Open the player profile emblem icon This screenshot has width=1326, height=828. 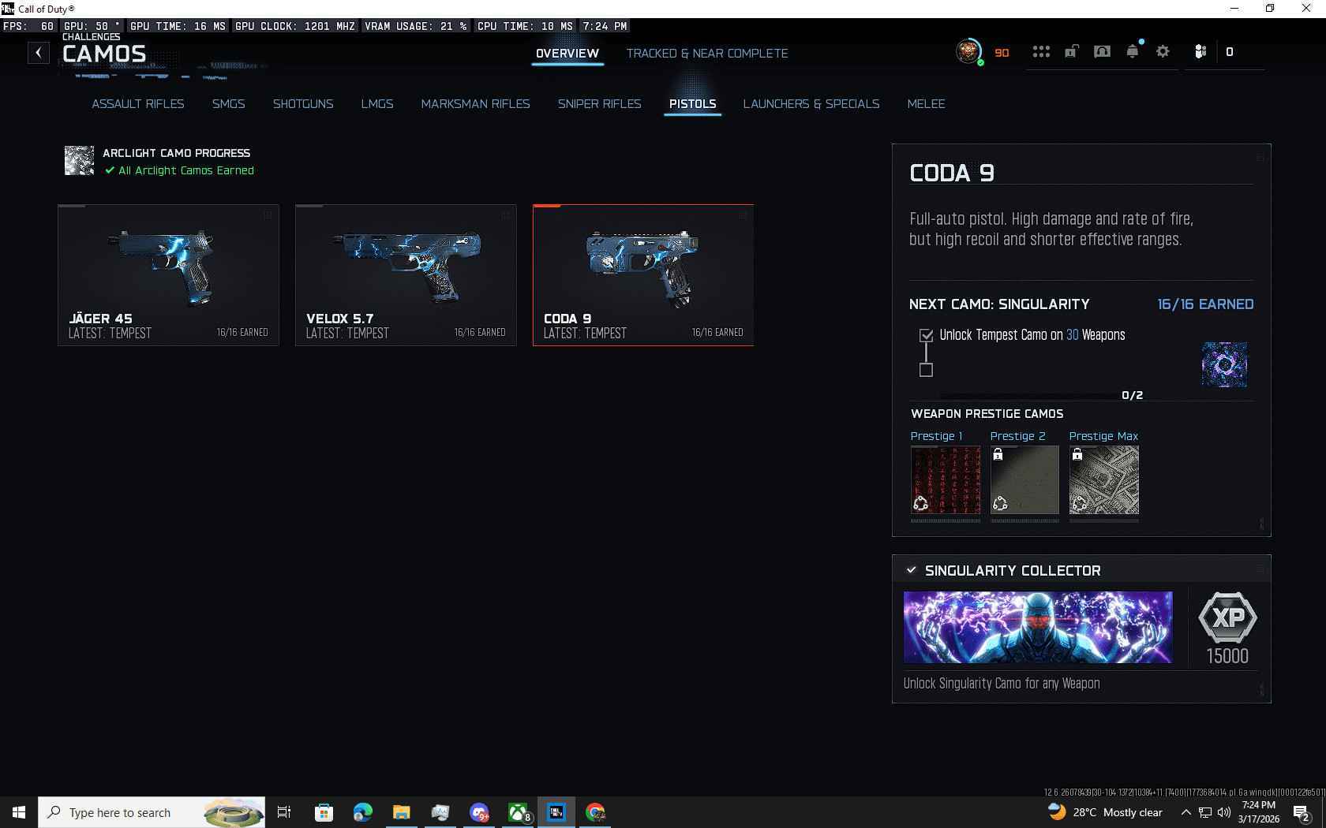(968, 52)
